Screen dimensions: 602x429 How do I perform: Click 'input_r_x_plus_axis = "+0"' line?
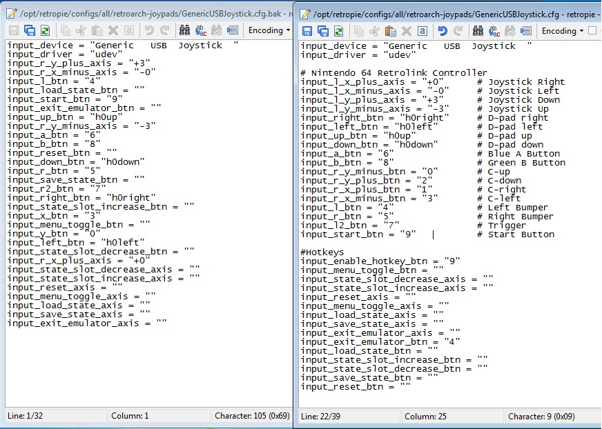click(x=79, y=260)
